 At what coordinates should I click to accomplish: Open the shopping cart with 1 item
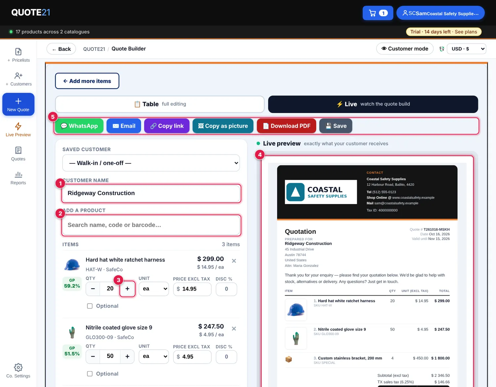tap(378, 13)
